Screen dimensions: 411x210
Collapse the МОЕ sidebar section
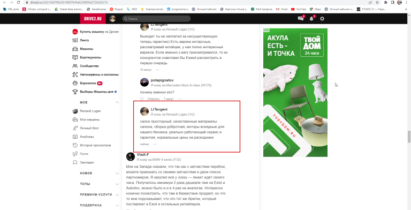point(117,102)
